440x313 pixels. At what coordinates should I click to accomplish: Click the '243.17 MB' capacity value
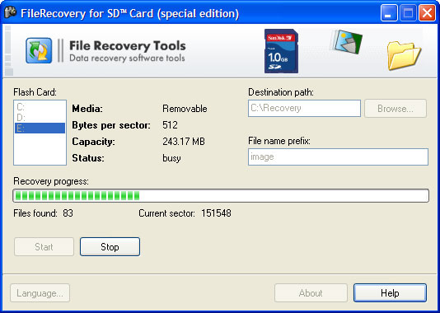point(184,142)
